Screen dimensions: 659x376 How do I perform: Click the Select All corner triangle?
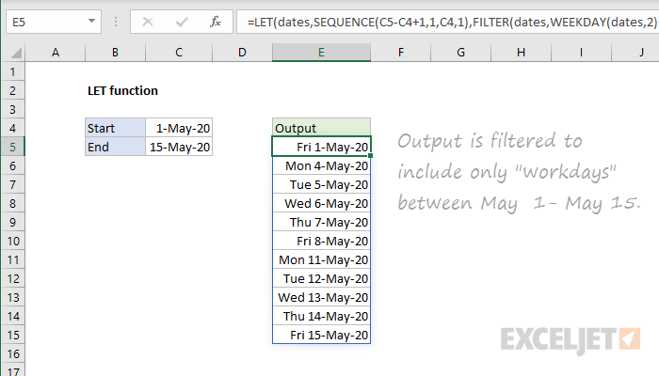click(16, 53)
